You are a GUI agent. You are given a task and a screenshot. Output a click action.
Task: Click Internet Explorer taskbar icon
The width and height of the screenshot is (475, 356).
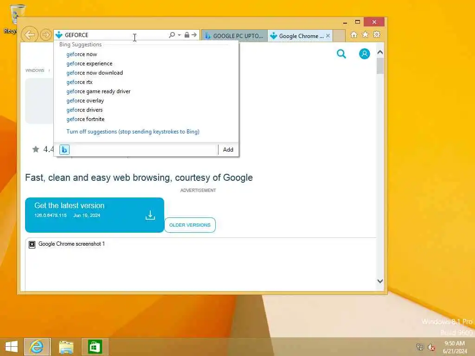(x=36, y=347)
